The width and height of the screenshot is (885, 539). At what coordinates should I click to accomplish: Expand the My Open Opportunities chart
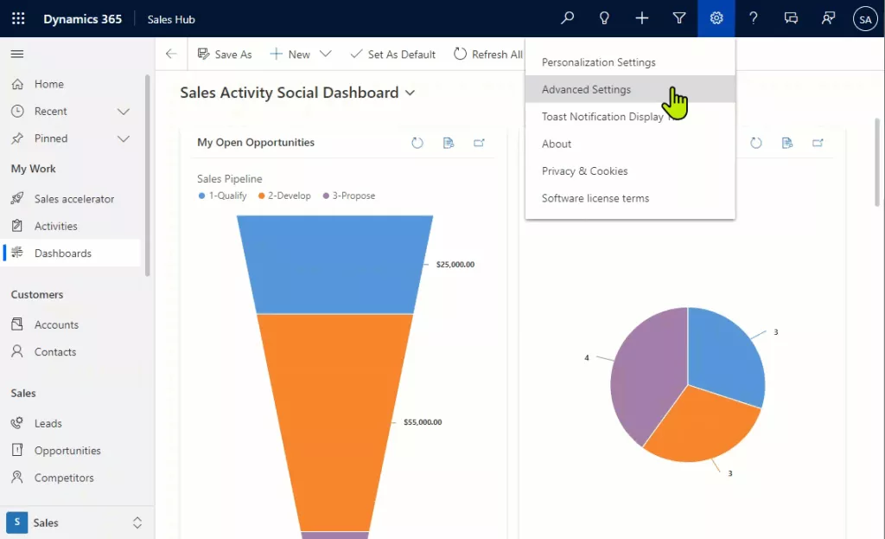[x=479, y=143]
